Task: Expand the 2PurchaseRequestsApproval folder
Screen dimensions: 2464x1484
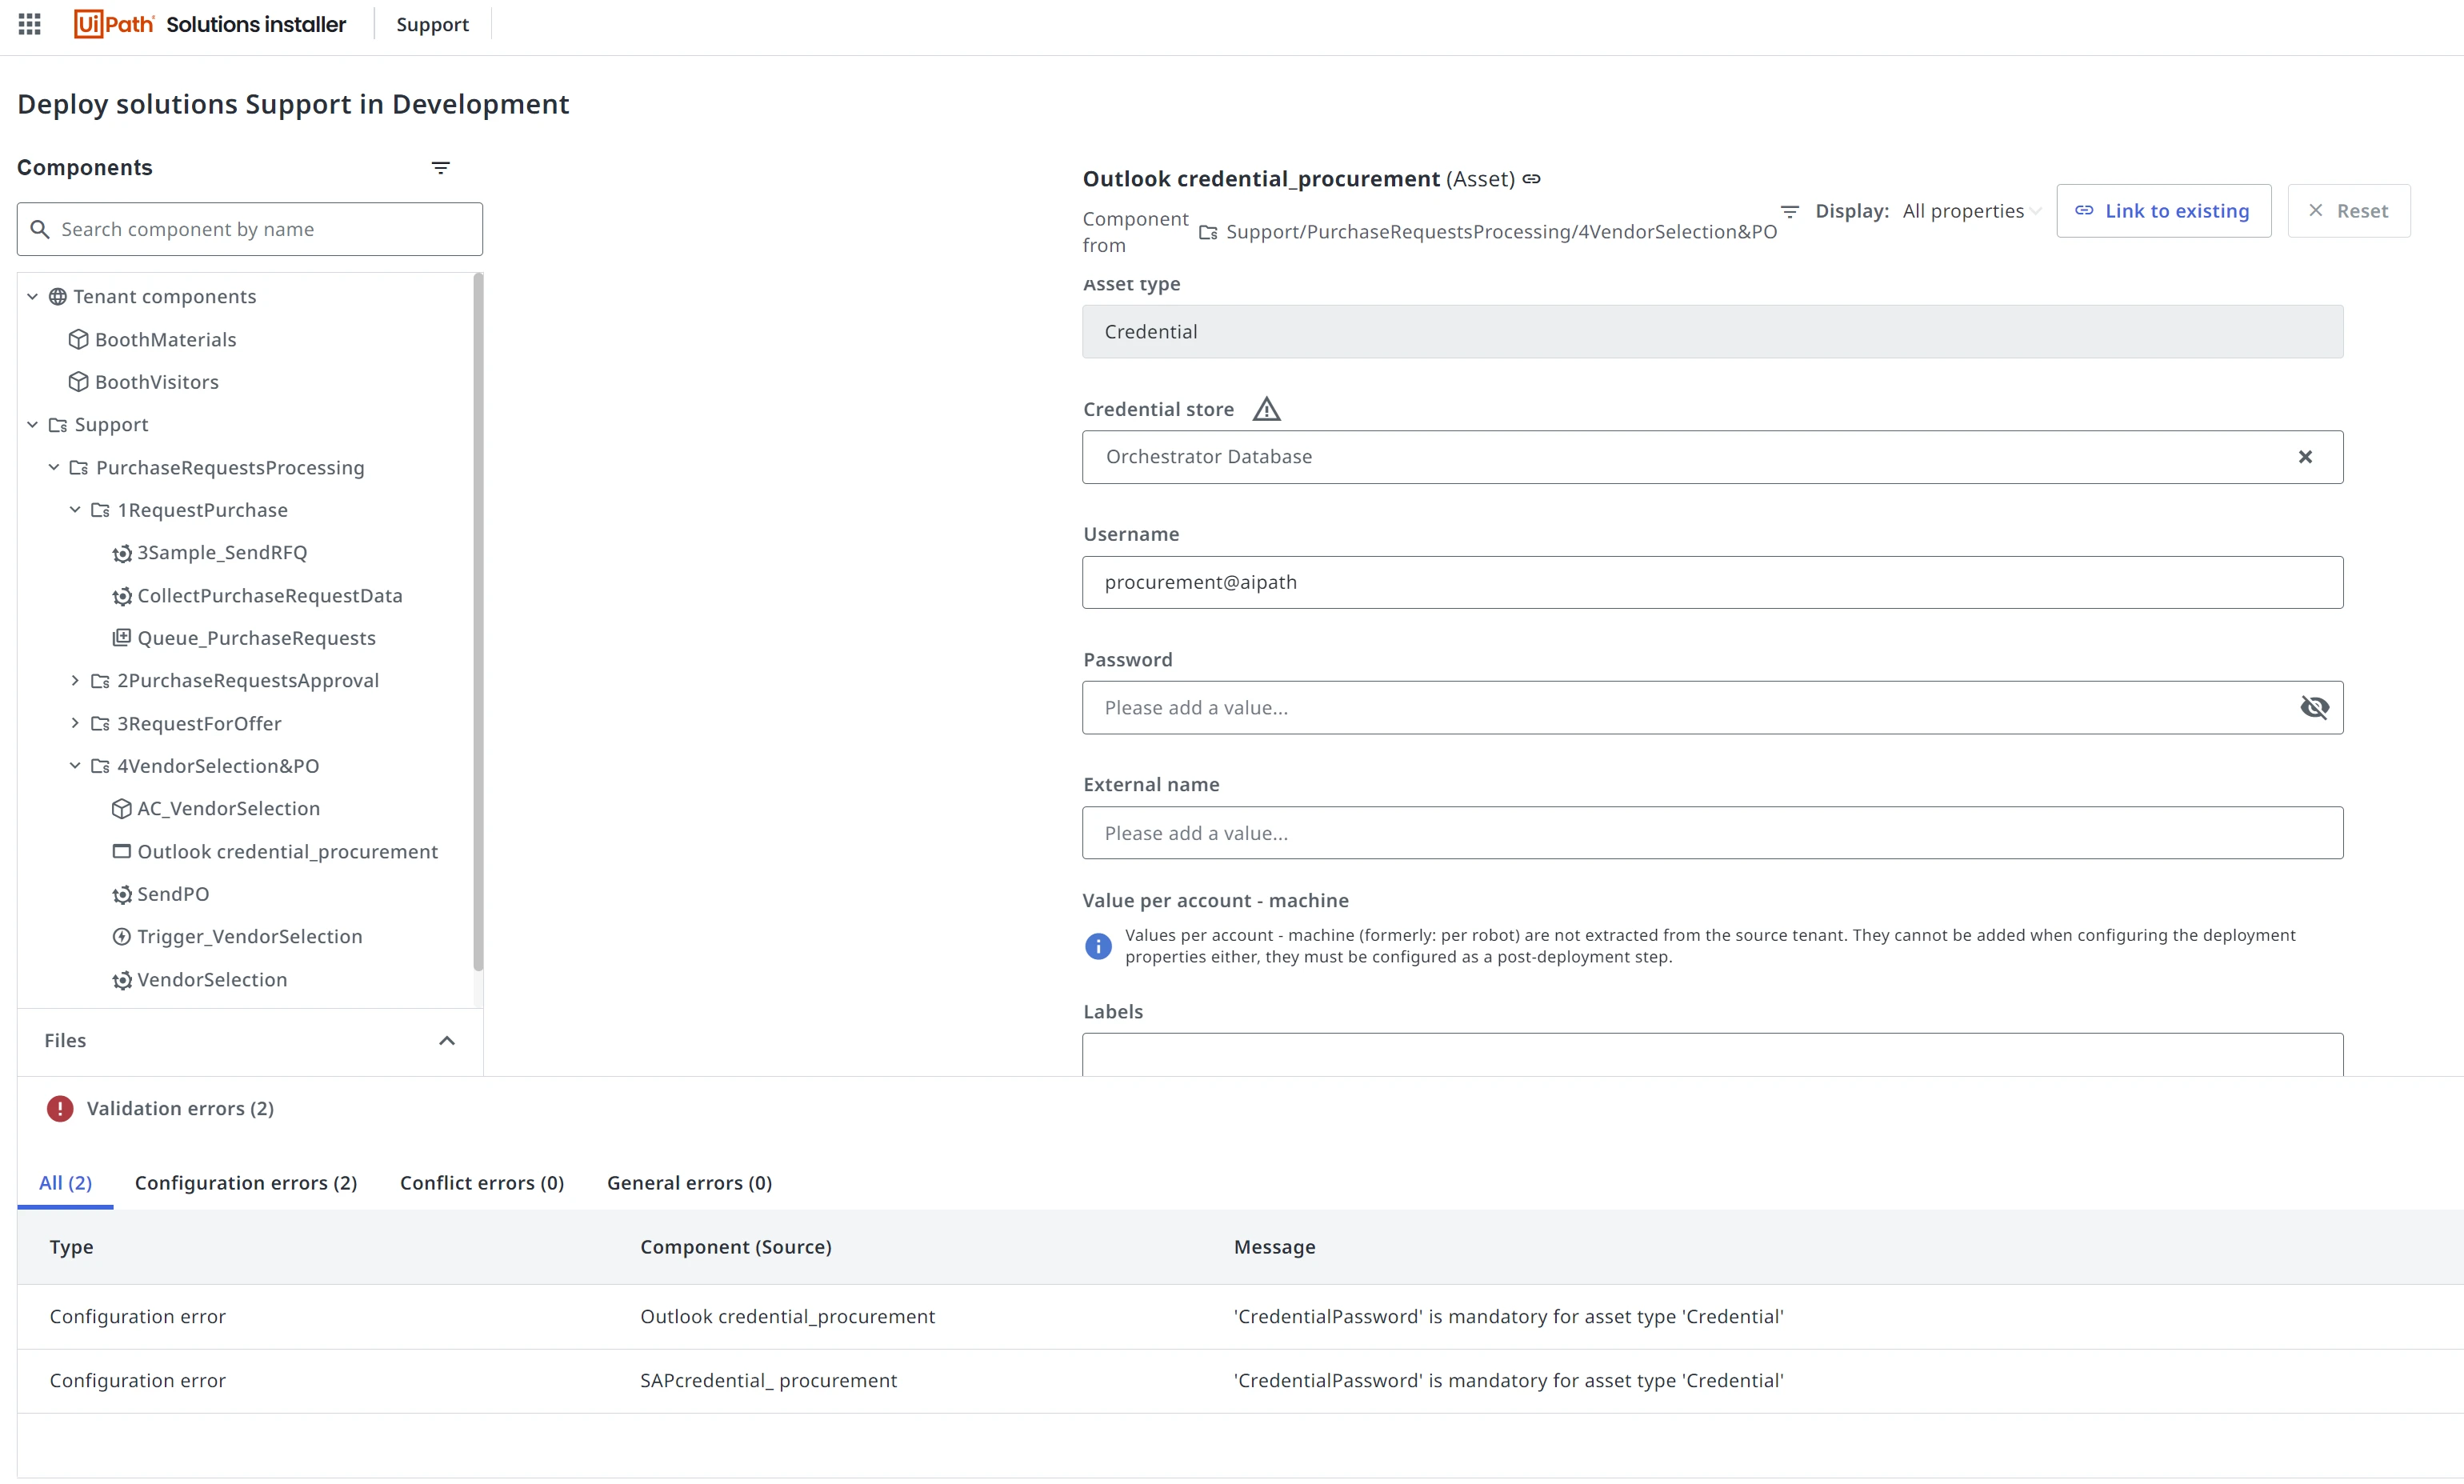Action: point(75,680)
